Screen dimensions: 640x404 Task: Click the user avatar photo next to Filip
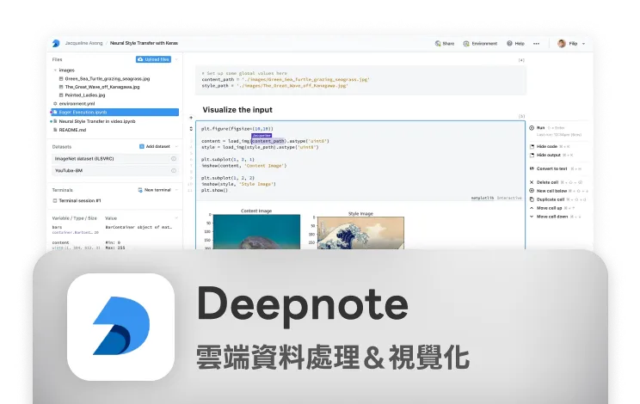pos(562,44)
